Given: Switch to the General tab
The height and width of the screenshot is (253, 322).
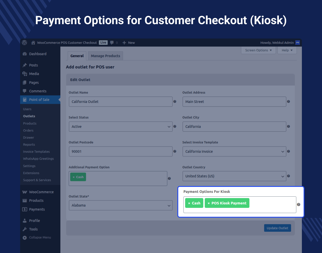Looking at the screenshot, I should (x=77, y=56).
